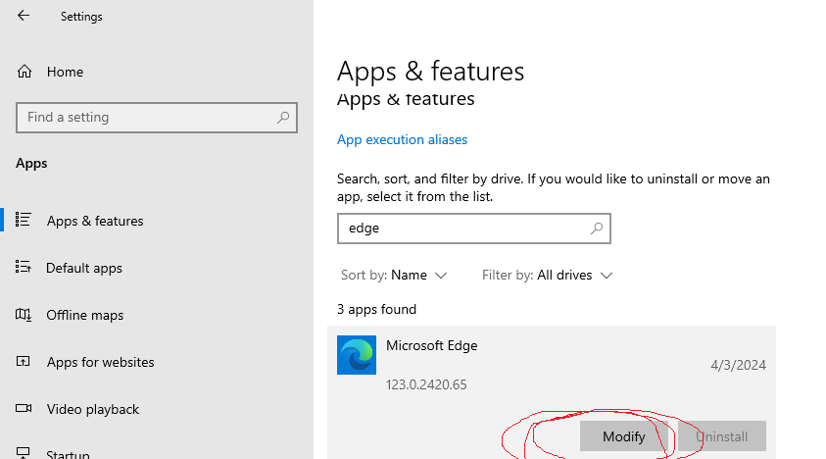Click the Microsoft Edge logo icon
This screenshot has height=459, width=826.
(x=357, y=355)
